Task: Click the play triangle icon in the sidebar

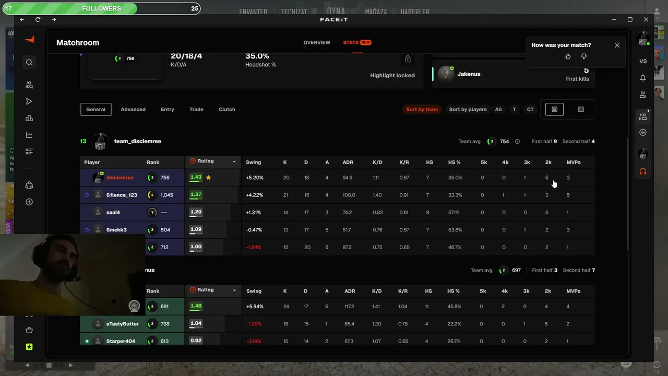Action: pyautogui.click(x=29, y=101)
